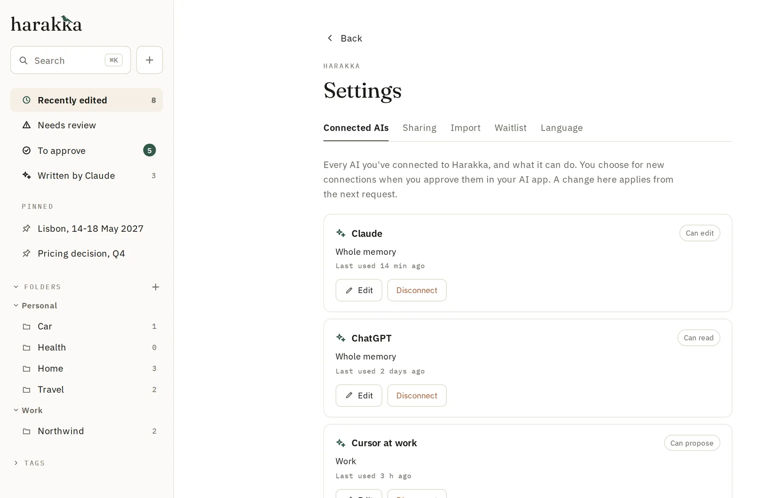The width and height of the screenshot is (767, 498).
Task: Click the pin icon beside Lisbon, 14-18 May 2027
Action: point(27,228)
